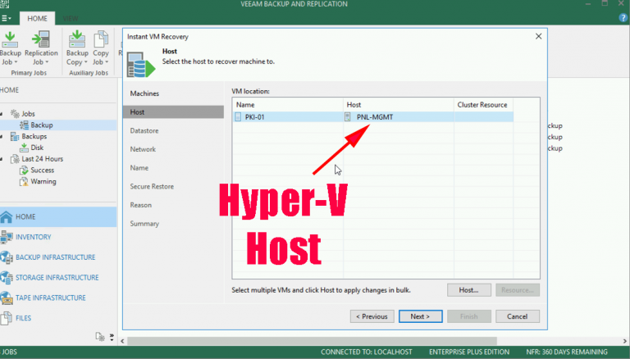This screenshot has height=359, width=630.
Task: Sort by Cluster Resource column header
Action: coord(483,105)
